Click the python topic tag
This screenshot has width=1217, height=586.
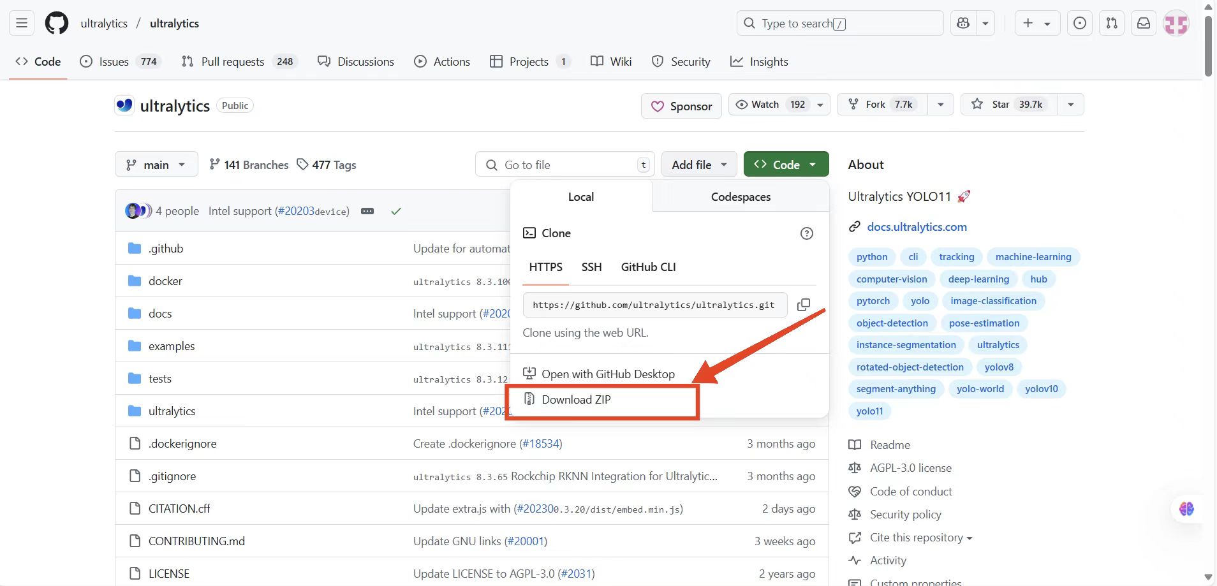(872, 257)
